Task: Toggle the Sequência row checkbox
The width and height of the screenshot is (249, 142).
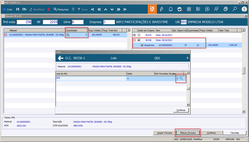Action: point(142,45)
